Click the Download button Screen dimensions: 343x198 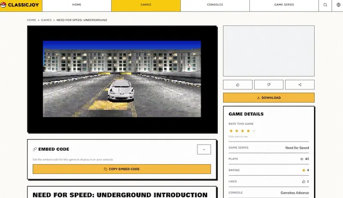tap(269, 98)
